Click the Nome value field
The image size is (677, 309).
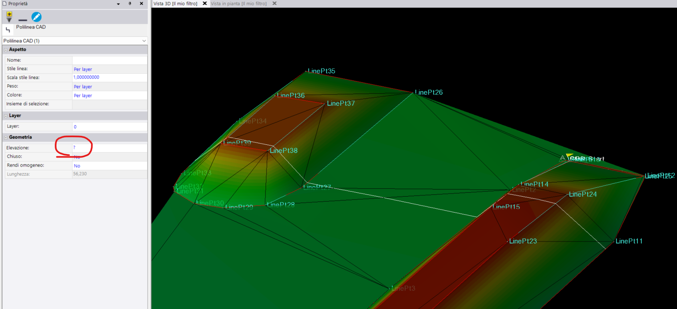coord(109,60)
